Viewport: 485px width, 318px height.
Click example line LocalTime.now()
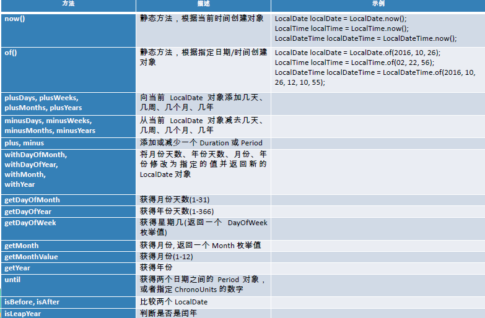pyautogui.click(x=342, y=28)
